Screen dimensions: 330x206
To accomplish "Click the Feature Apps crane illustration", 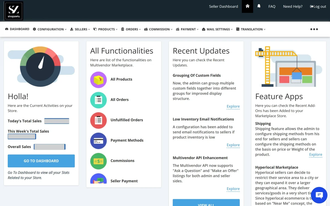I will point(288,67).
